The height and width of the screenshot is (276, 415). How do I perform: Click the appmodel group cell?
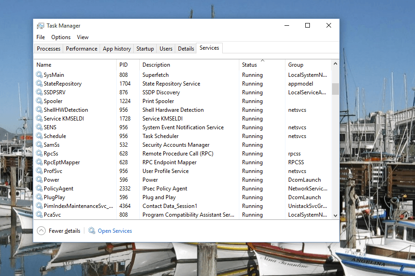(301, 84)
